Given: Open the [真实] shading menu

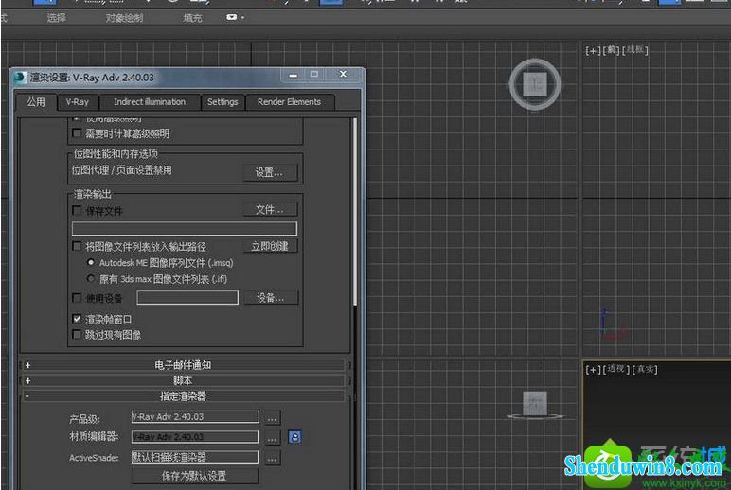Looking at the screenshot, I should pos(645,369).
